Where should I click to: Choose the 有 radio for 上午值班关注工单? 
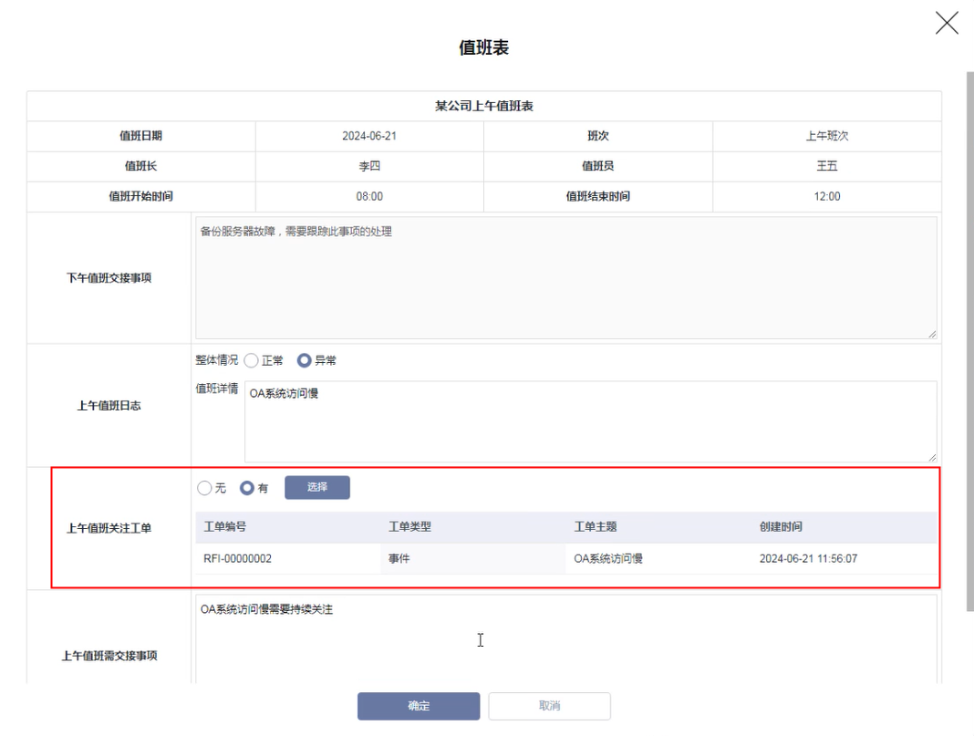(246, 489)
